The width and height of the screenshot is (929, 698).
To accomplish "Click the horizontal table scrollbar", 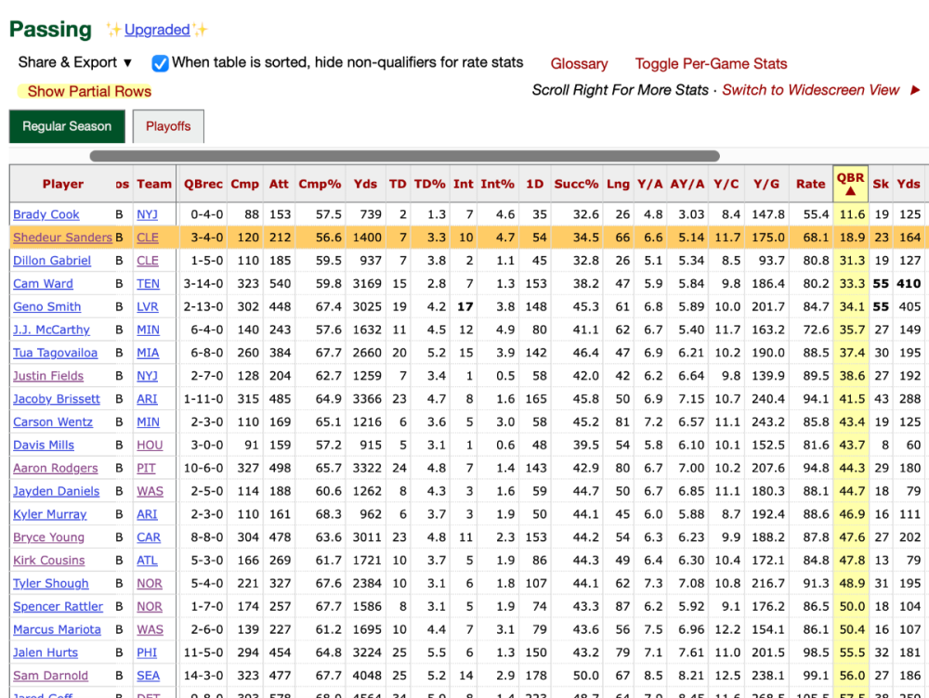I will pos(404,156).
